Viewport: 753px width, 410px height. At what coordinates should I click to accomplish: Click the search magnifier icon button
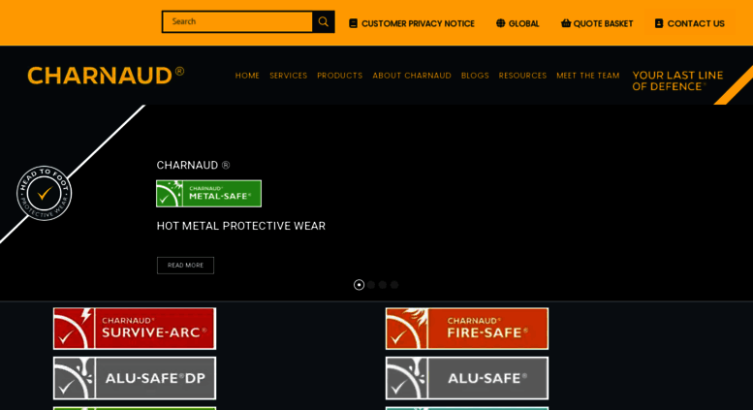[x=323, y=22]
